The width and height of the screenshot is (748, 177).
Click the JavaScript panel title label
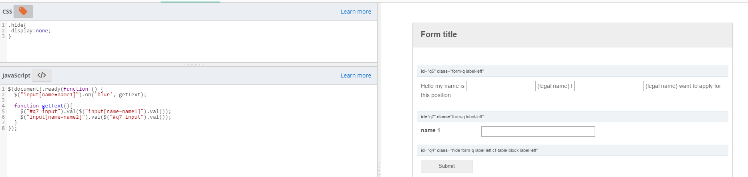(x=16, y=76)
